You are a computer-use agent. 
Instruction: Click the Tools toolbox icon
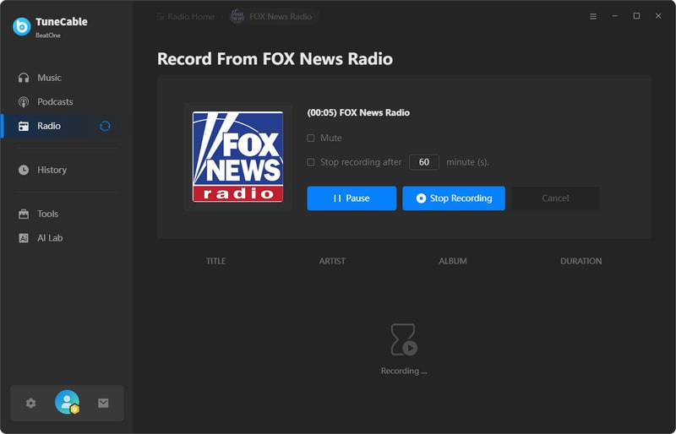24,214
